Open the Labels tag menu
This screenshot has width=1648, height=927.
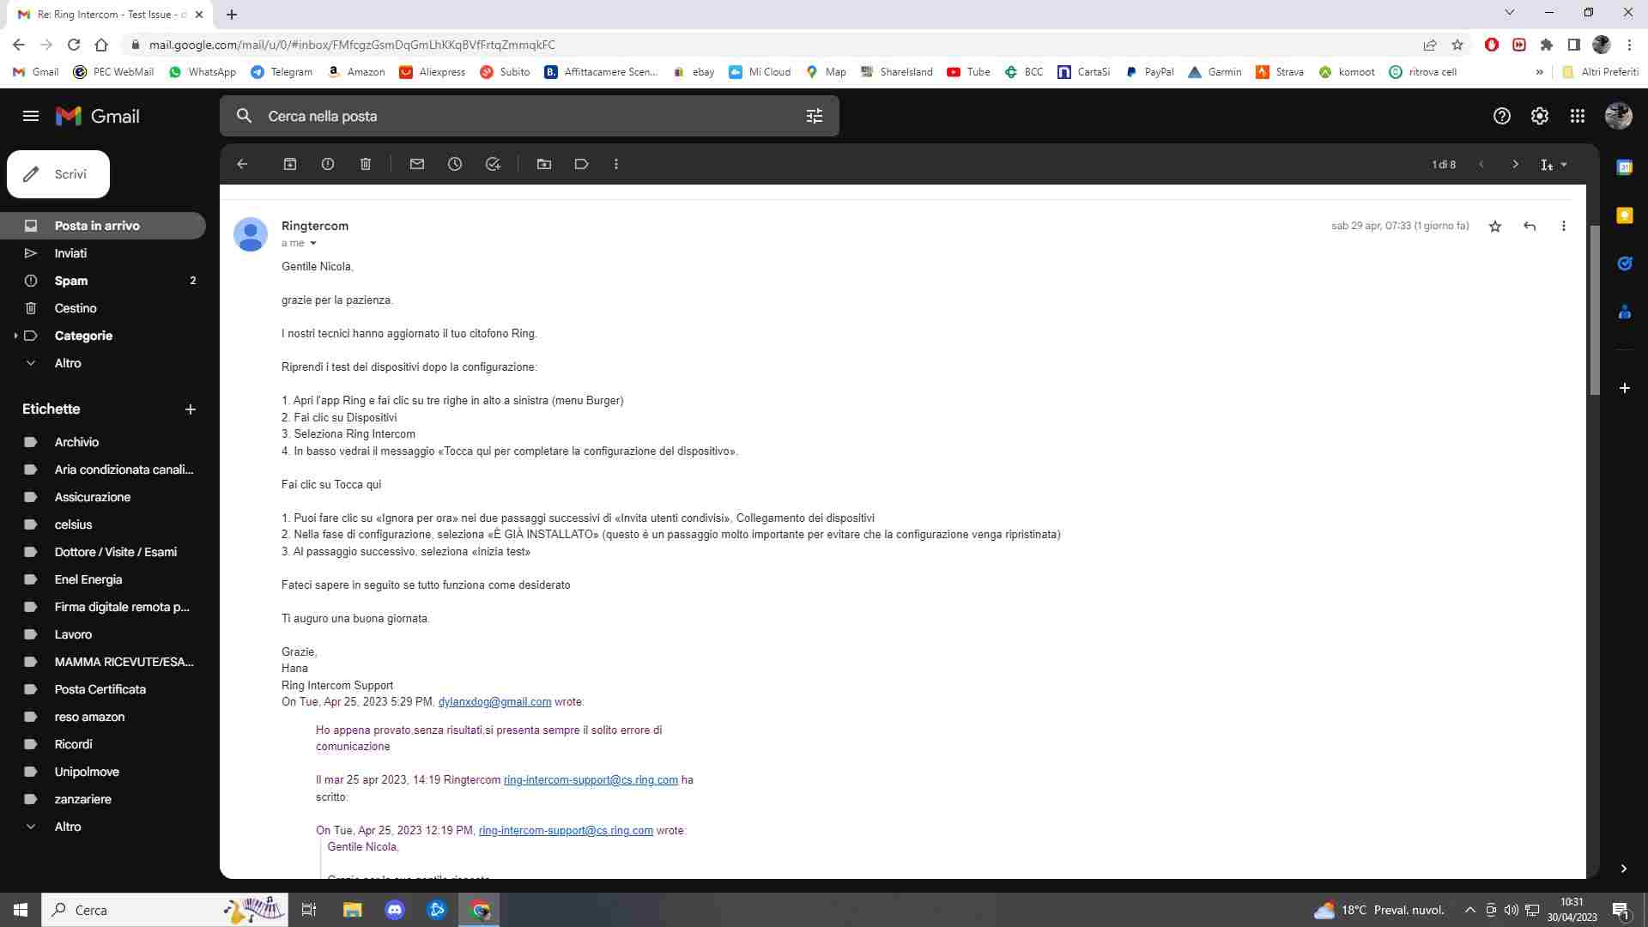coord(582,164)
